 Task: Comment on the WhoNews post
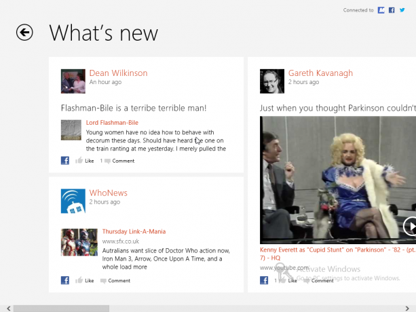(119, 281)
